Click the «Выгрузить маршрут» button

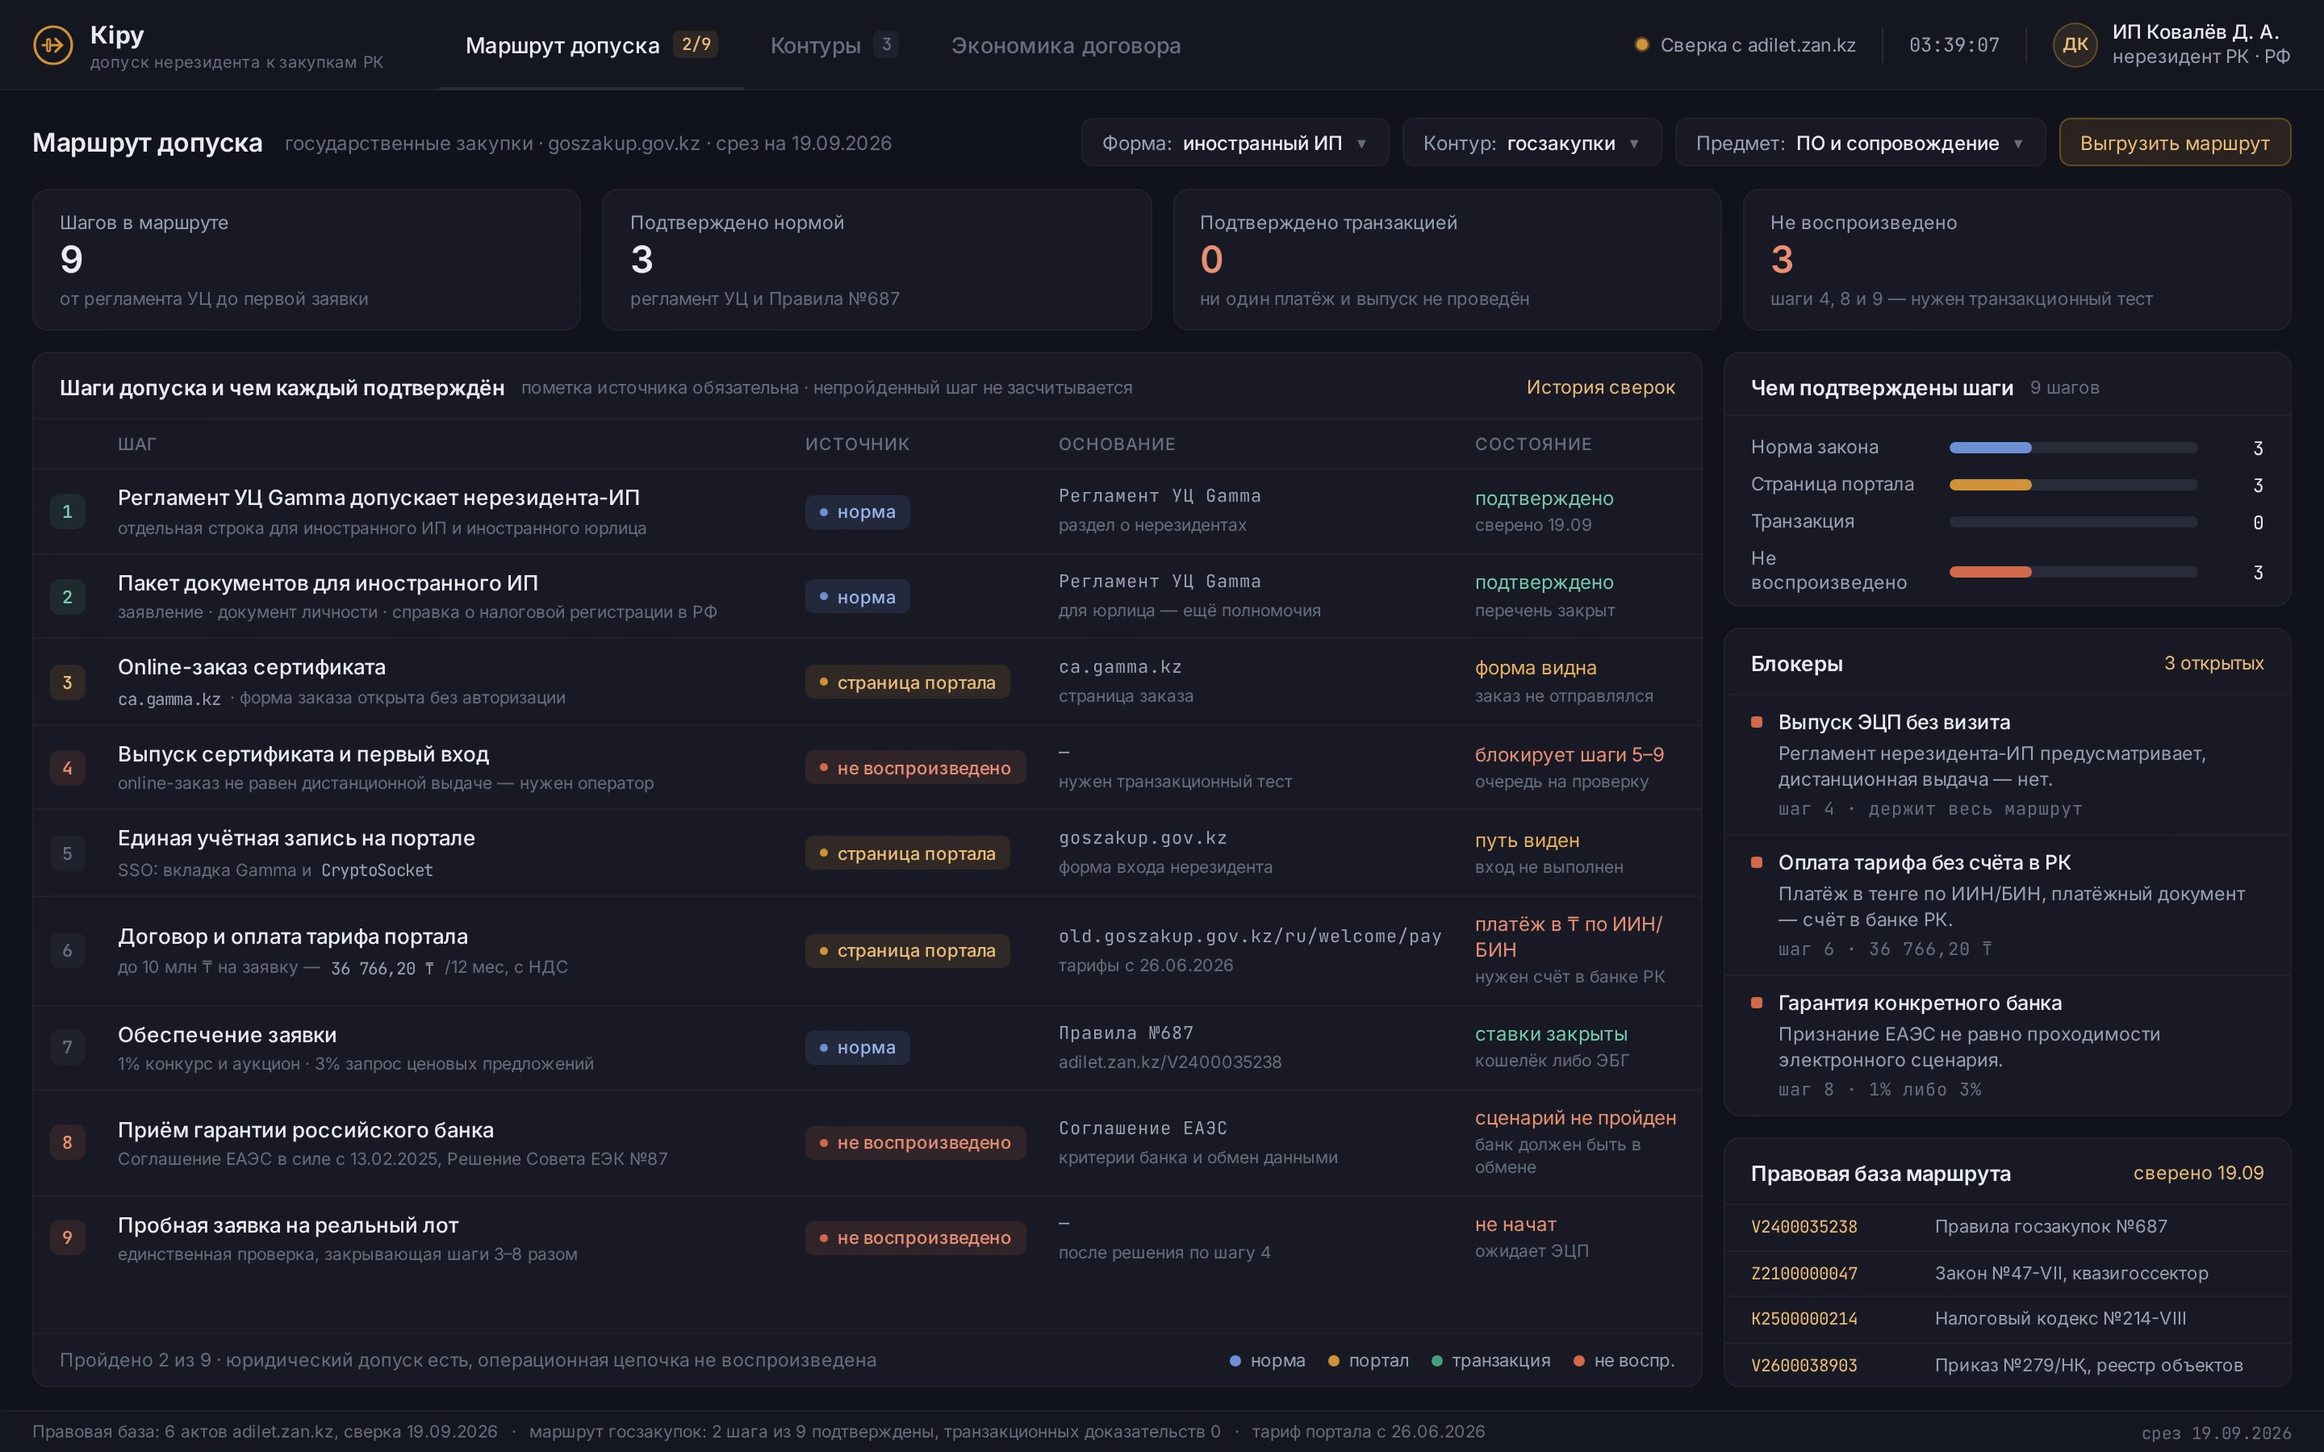click(x=2174, y=143)
